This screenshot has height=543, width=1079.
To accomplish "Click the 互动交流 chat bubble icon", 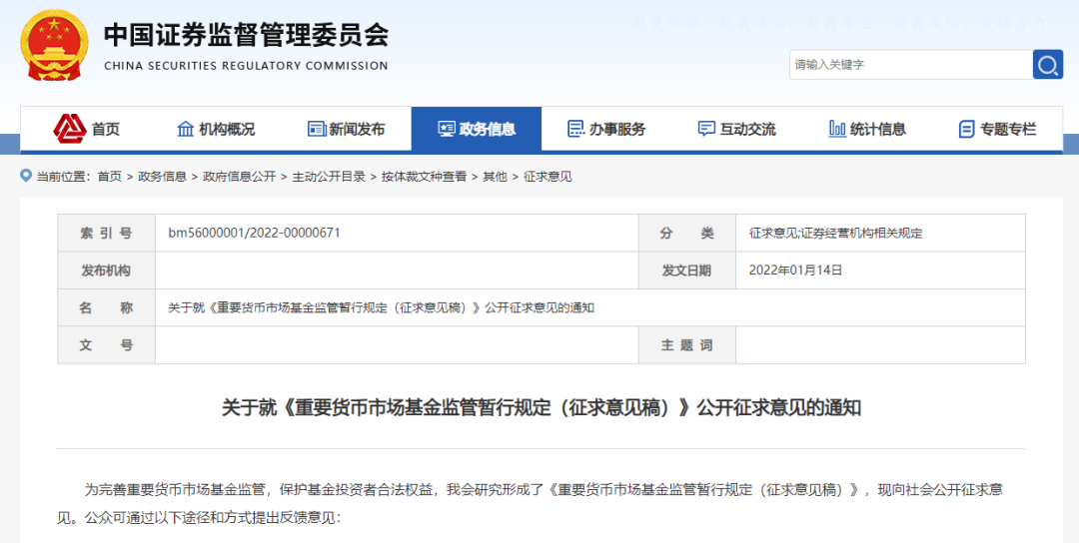I will (x=706, y=129).
